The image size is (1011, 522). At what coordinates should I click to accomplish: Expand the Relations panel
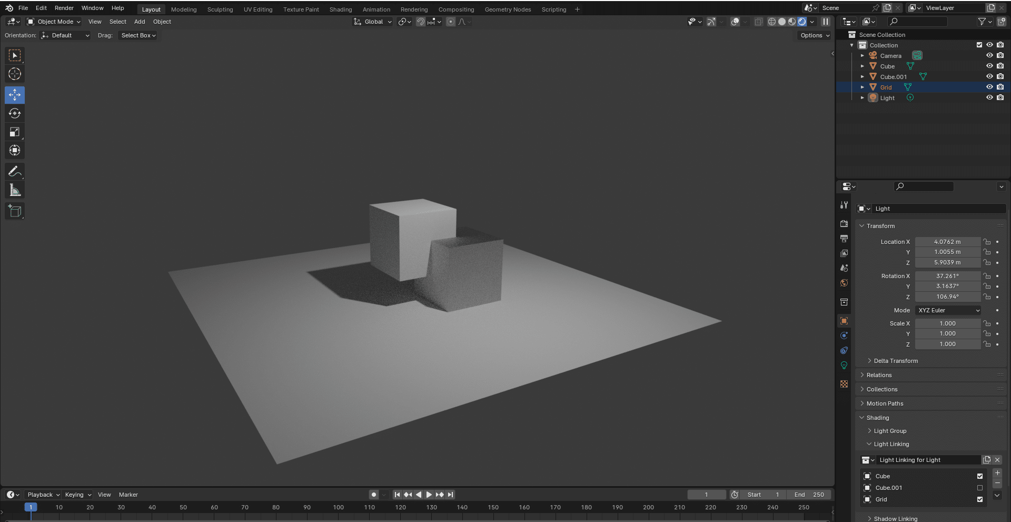click(879, 375)
